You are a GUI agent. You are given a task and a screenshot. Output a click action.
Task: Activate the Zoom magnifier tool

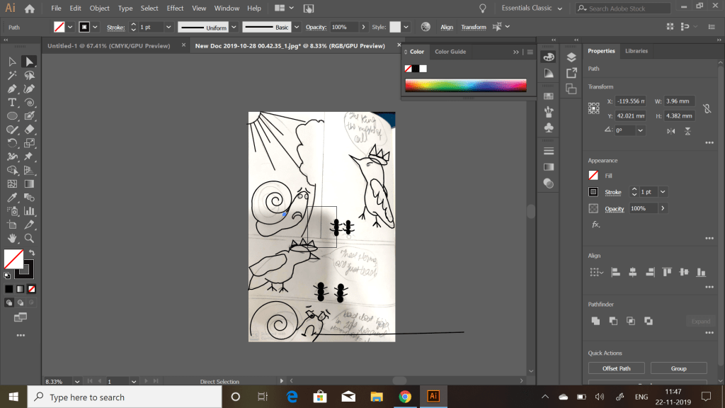(29, 237)
